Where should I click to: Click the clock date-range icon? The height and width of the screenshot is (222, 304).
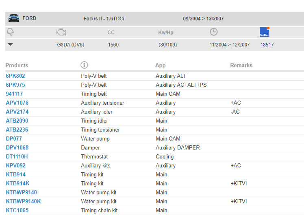[214, 32]
